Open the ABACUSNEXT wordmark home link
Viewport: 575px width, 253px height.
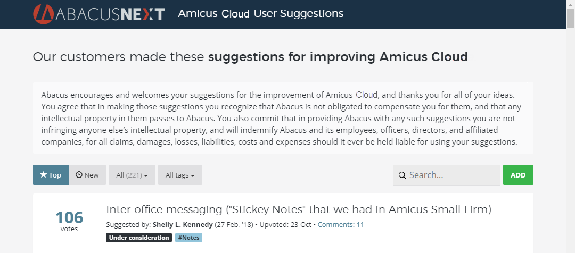[x=99, y=14]
